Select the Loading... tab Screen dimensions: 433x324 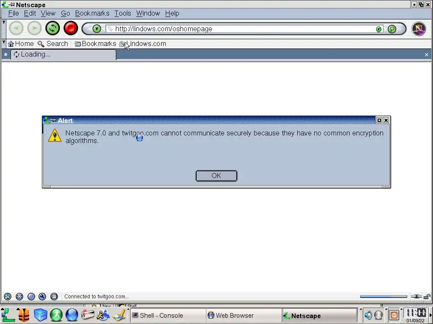pos(63,54)
